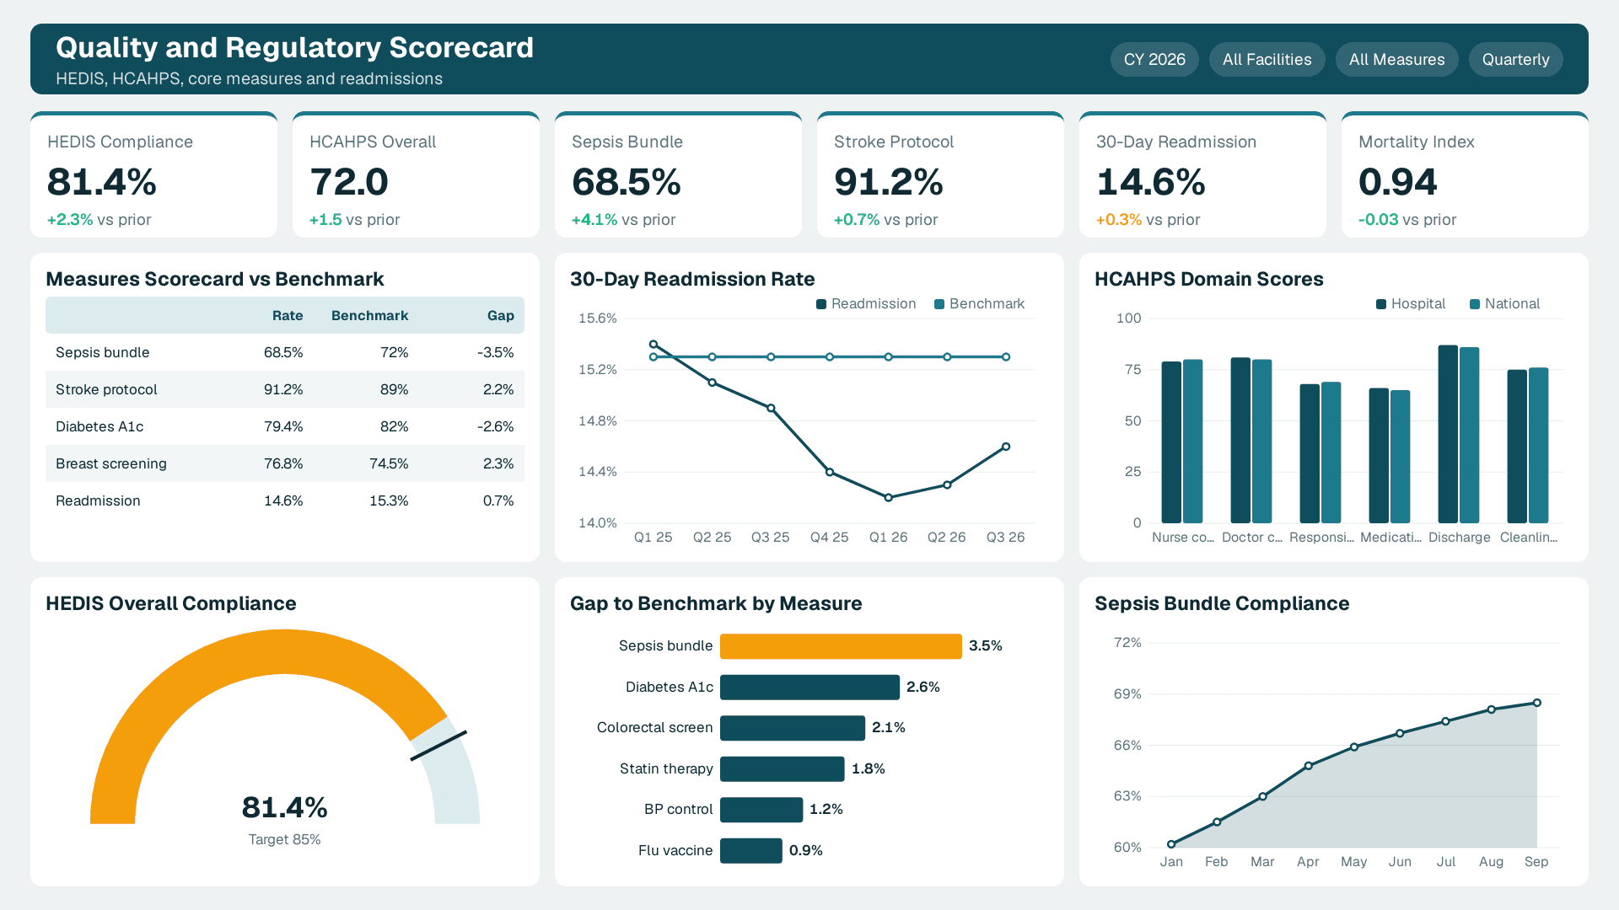Sort scorecard by Gap column header

tap(500, 315)
